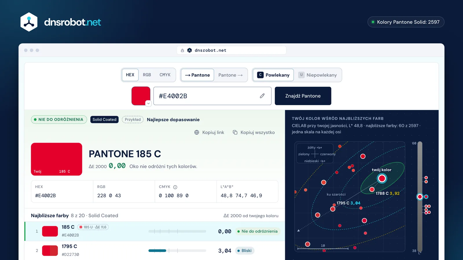This screenshot has height=260, width=463.
Task: Click the globe icon beside Kopiuj link
Action: pyautogui.click(x=197, y=132)
